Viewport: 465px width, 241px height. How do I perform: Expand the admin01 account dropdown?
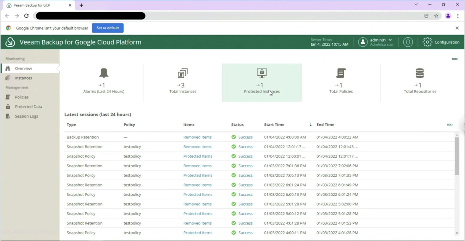(x=390, y=40)
